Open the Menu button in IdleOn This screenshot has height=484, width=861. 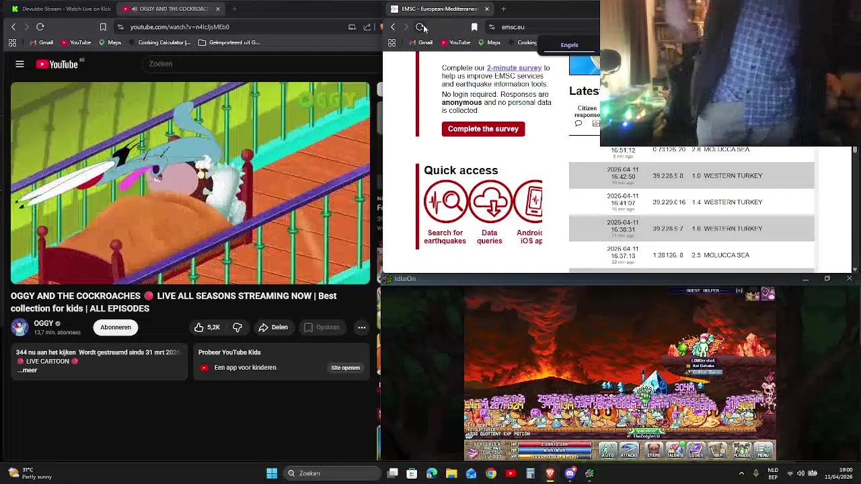click(763, 450)
